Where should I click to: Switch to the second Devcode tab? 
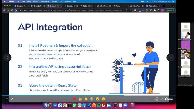click(x=38, y=6)
